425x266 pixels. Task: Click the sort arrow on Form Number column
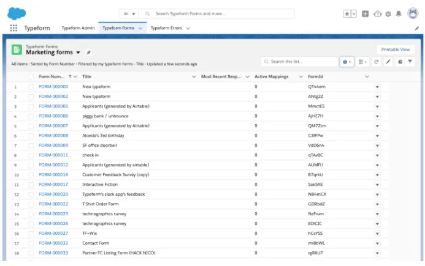coord(70,76)
